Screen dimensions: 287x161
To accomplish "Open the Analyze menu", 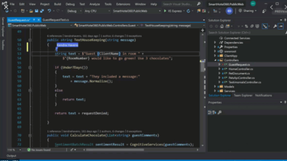I will click(95, 4).
